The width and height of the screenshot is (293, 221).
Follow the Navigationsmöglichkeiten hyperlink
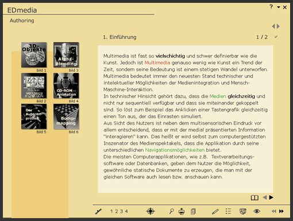(175, 150)
